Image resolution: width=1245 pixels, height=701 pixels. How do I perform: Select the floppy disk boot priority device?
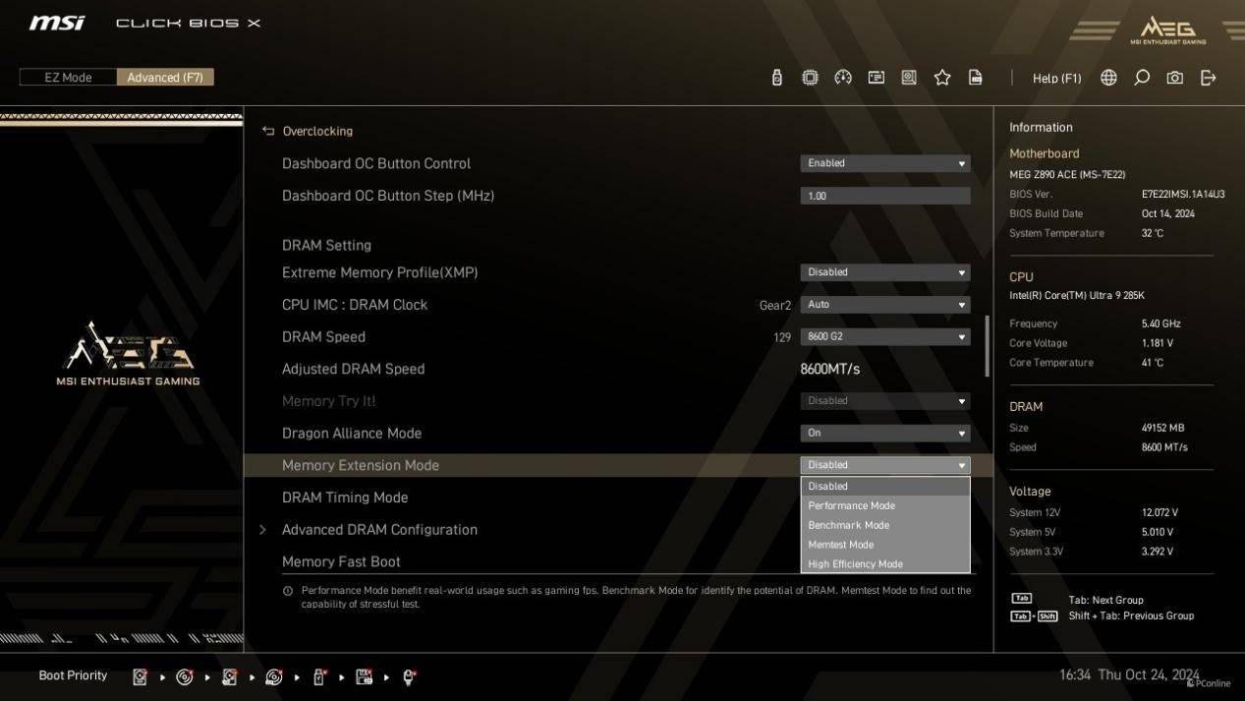[365, 676]
